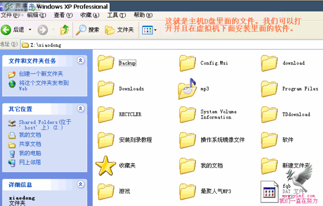323x206 pixels.
Task: Select the 新建文件夹 folder icon
Action: pos(269,166)
